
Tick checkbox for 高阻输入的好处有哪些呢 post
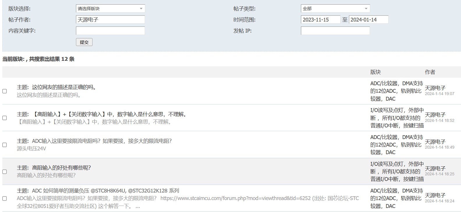click(5, 172)
